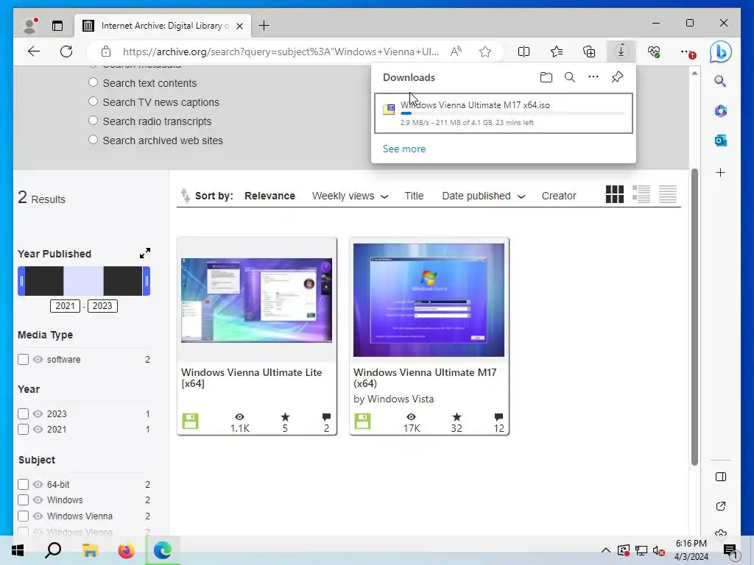Toggle the Downloads toolbar button
This screenshot has height=565, width=754.
coord(621,51)
